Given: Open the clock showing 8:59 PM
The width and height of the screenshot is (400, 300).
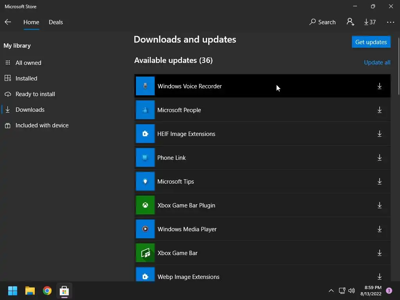Looking at the screenshot, I should coord(371,291).
